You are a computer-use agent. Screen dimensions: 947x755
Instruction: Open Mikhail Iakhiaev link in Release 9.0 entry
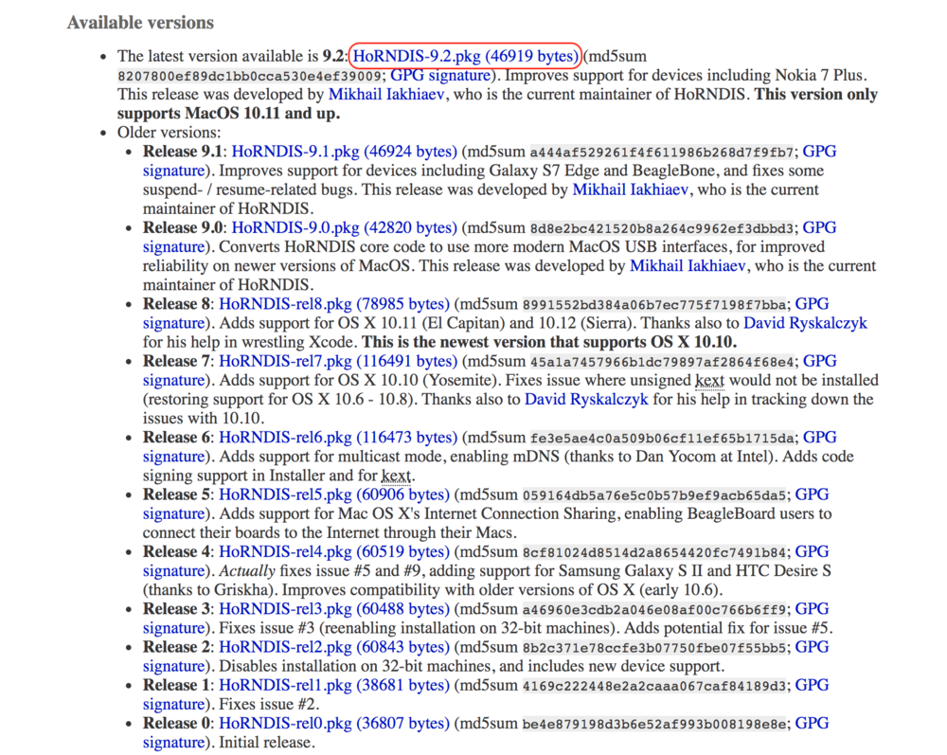[688, 266]
